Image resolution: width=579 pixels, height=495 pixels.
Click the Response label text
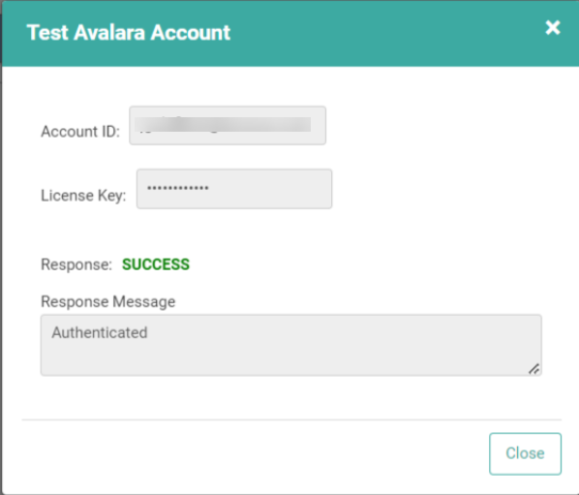pyautogui.click(x=76, y=264)
